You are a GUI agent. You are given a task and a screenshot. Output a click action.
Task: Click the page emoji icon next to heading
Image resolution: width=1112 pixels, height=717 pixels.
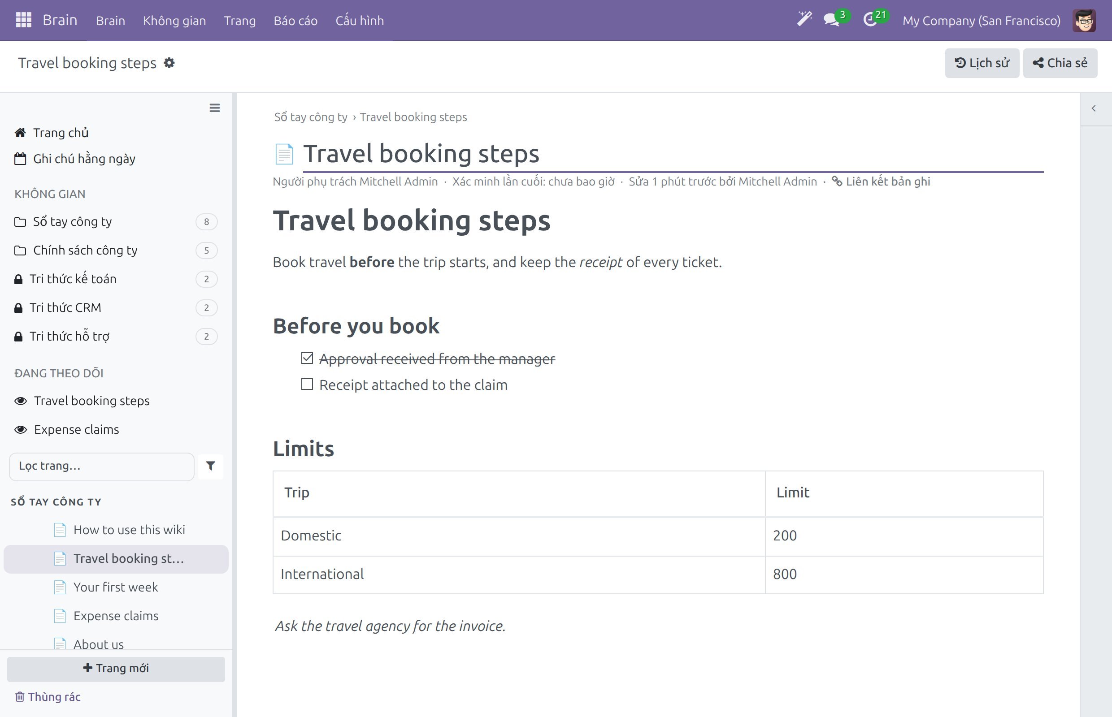[x=284, y=154]
